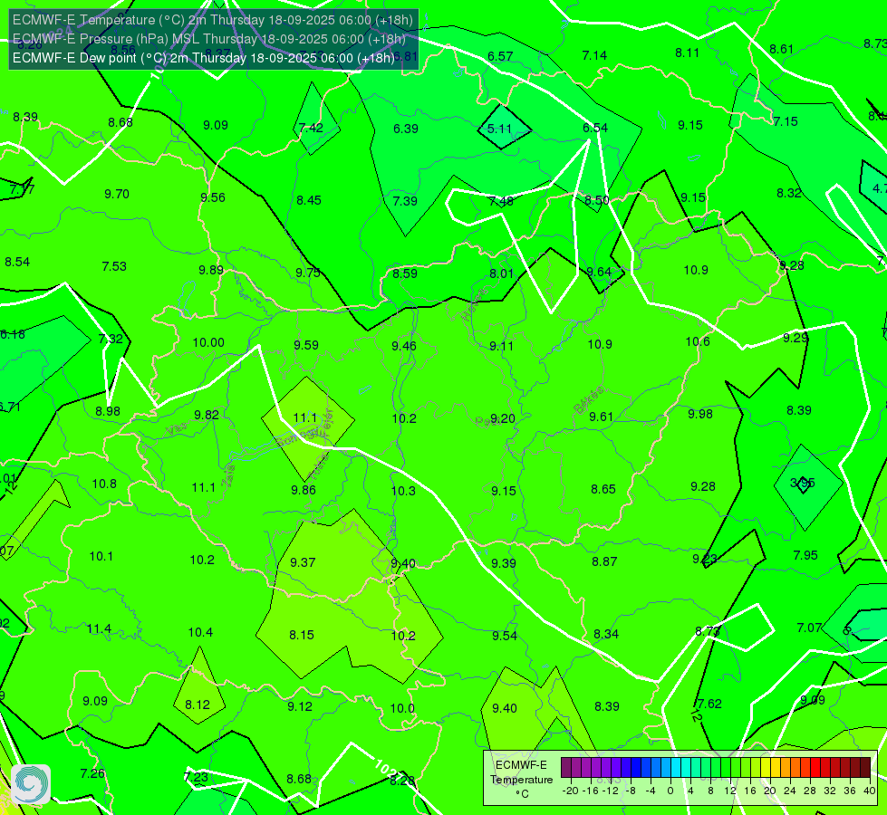Click the 8.01 temperature value
887x815 pixels.
point(501,273)
